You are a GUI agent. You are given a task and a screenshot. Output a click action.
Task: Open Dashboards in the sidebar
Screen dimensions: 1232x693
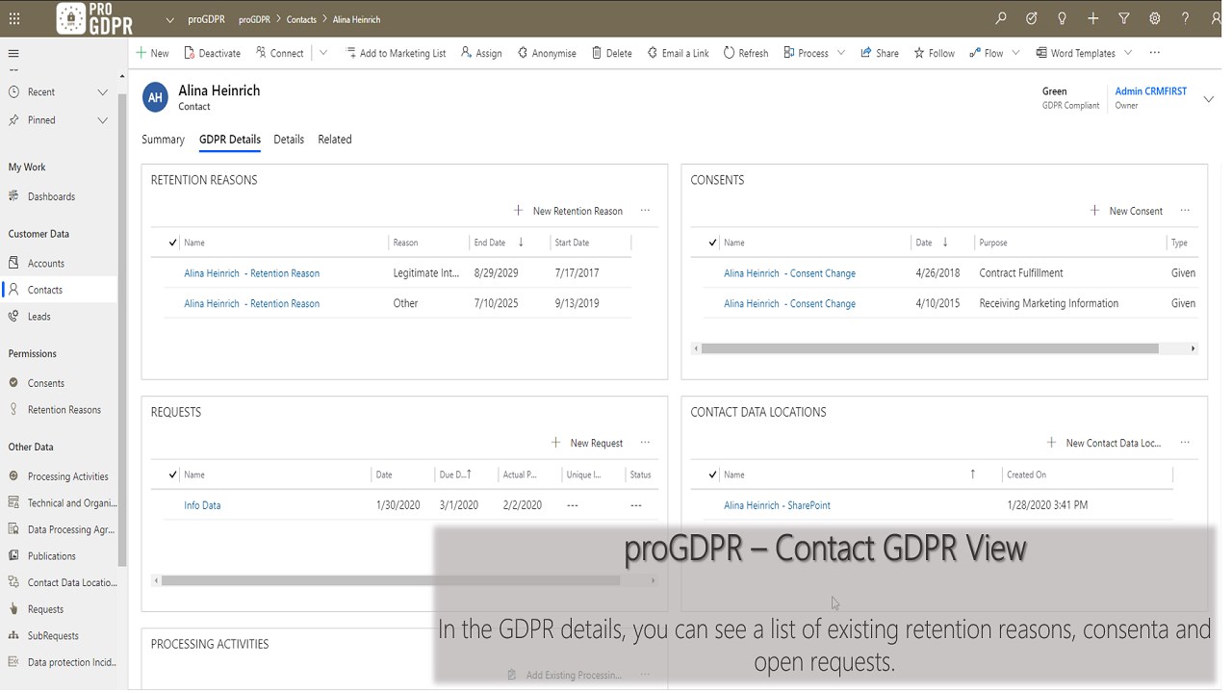(x=51, y=196)
